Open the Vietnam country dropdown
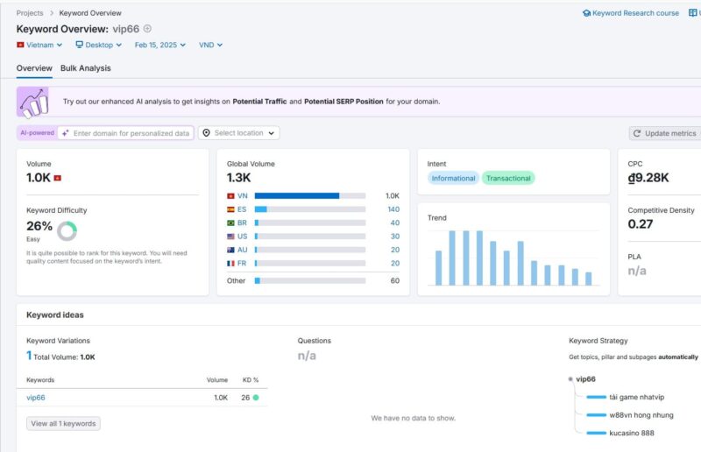The height and width of the screenshot is (452, 701). pyautogui.click(x=39, y=45)
